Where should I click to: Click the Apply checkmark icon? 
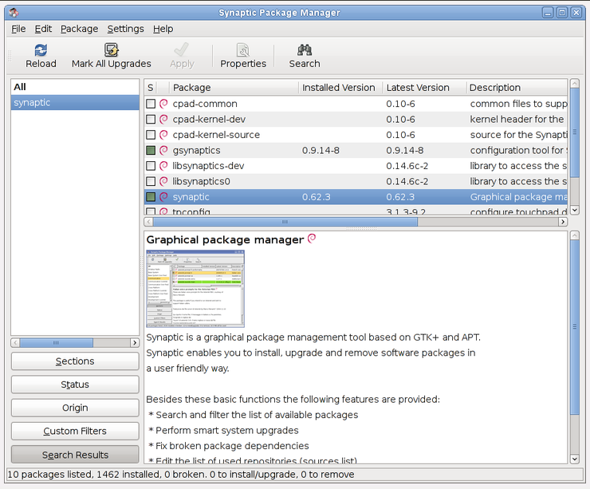click(182, 49)
